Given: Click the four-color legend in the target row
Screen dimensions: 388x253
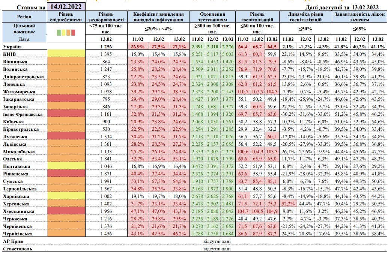Looking at the screenshot, I should click(x=66, y=32).
